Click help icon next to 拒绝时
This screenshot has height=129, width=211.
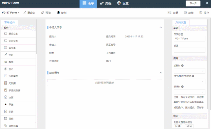pyautogui.click(x=182, y=87)
